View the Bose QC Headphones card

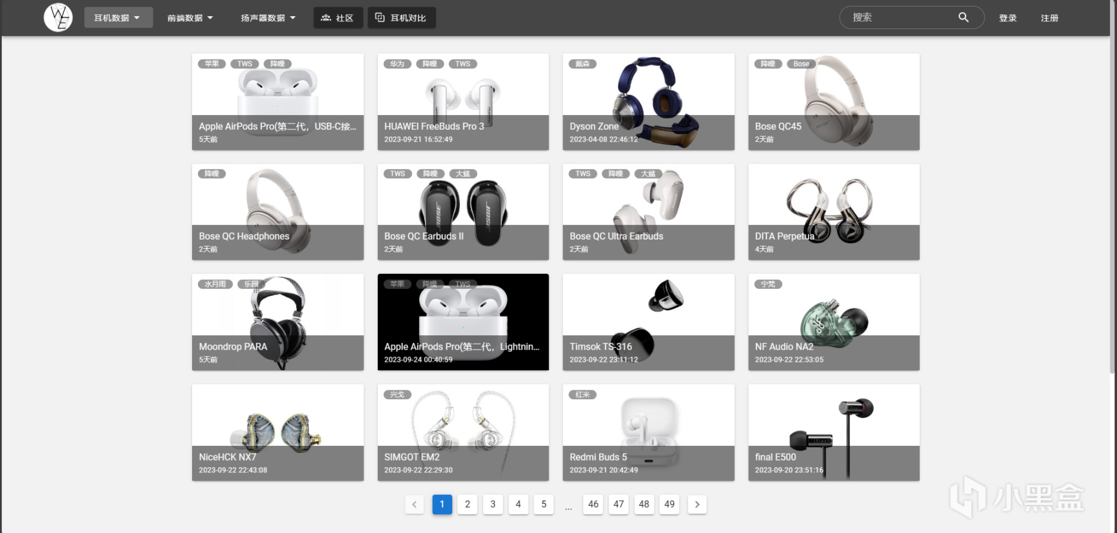coord(278,212)
